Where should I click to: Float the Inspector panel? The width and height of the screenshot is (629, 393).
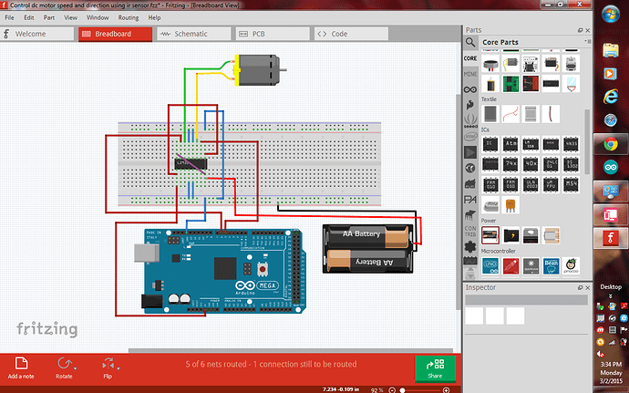580,287
